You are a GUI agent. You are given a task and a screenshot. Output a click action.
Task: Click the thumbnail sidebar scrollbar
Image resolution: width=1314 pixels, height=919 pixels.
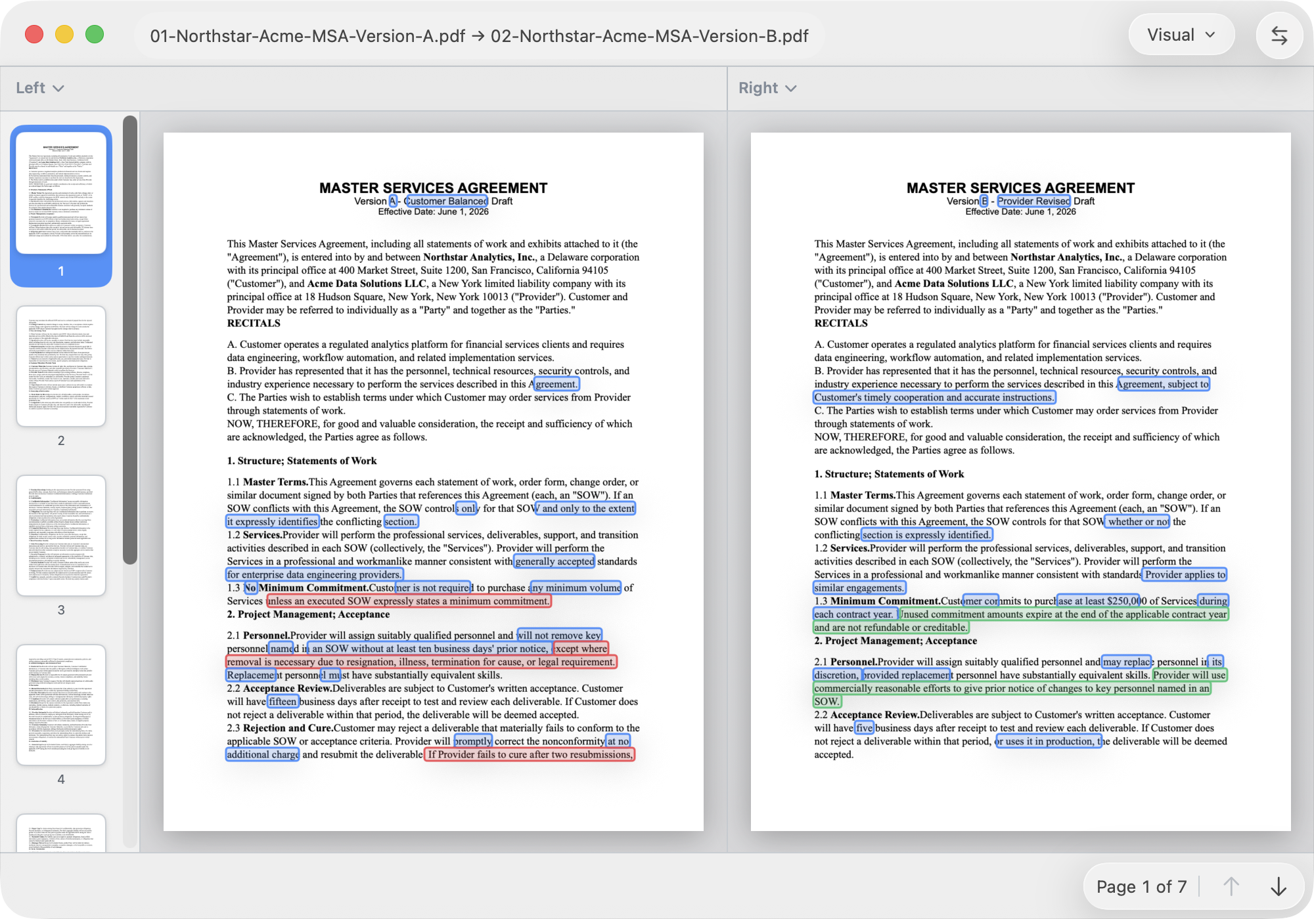pyautogui.click(x=130, y=339)
